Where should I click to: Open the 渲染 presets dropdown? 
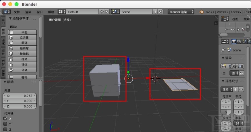227,89
